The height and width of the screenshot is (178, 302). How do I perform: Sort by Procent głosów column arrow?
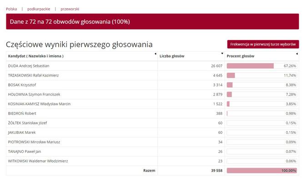pos(297,54)
